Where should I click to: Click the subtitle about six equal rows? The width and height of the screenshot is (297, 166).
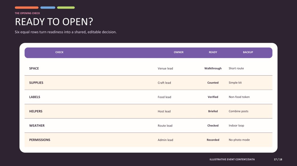click(x=66, y=32)
